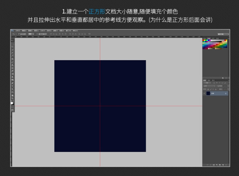Image resolution: width=239 pixels, height=176 pixels.
Task: Open the Image menu
Action: click(x=30, y=31)
